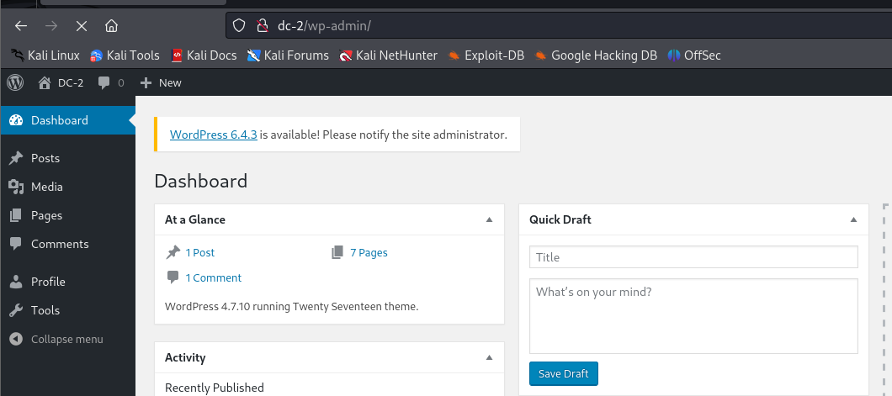Stop page loading with the X button
The image size is (892, 396).
(x=82, y=25)
